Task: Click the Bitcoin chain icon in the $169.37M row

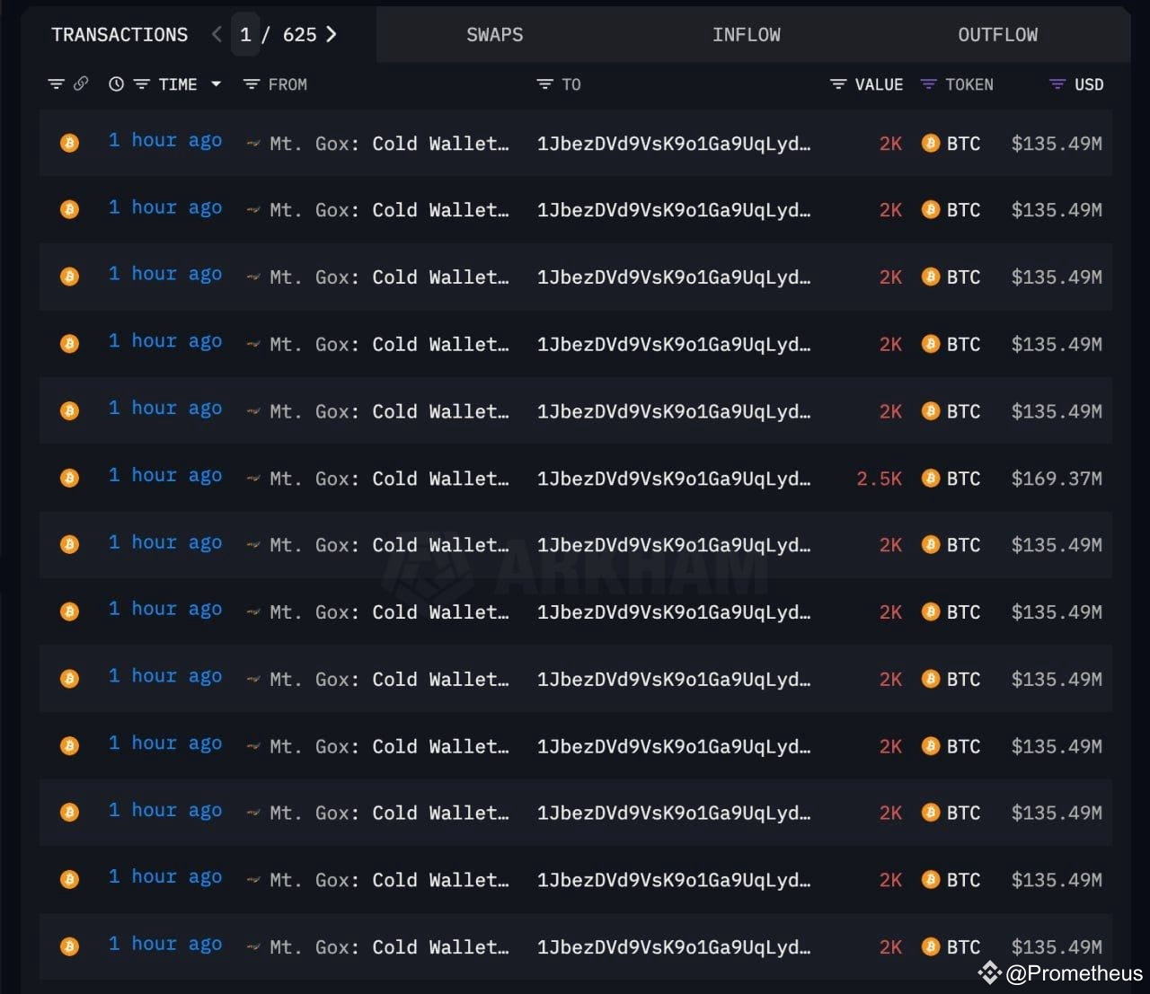Action: coord(69,478)
